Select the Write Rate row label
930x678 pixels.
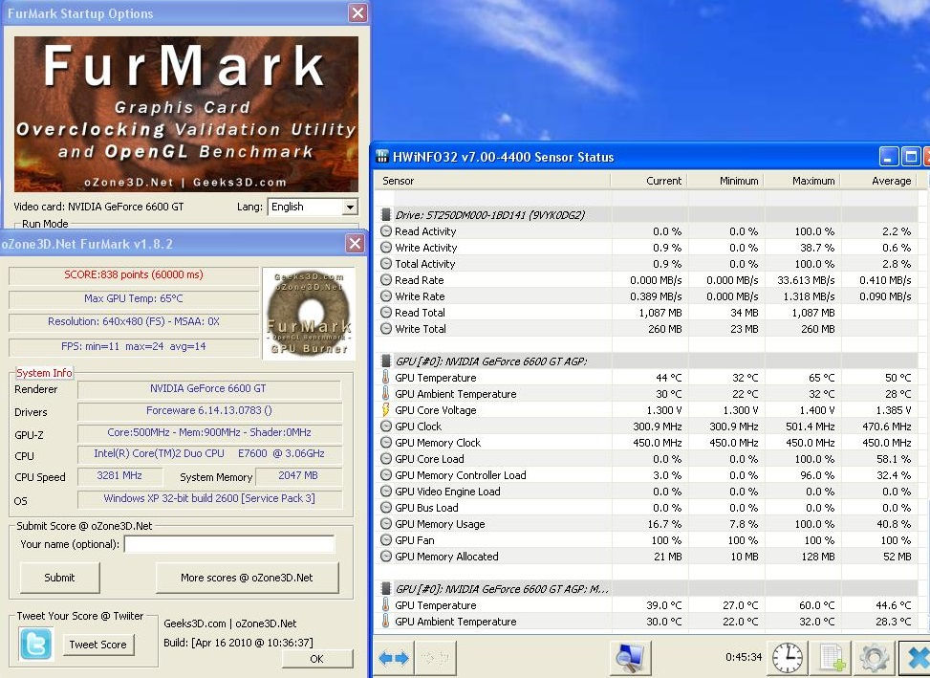pyautogui.click(x=420, y=296)
